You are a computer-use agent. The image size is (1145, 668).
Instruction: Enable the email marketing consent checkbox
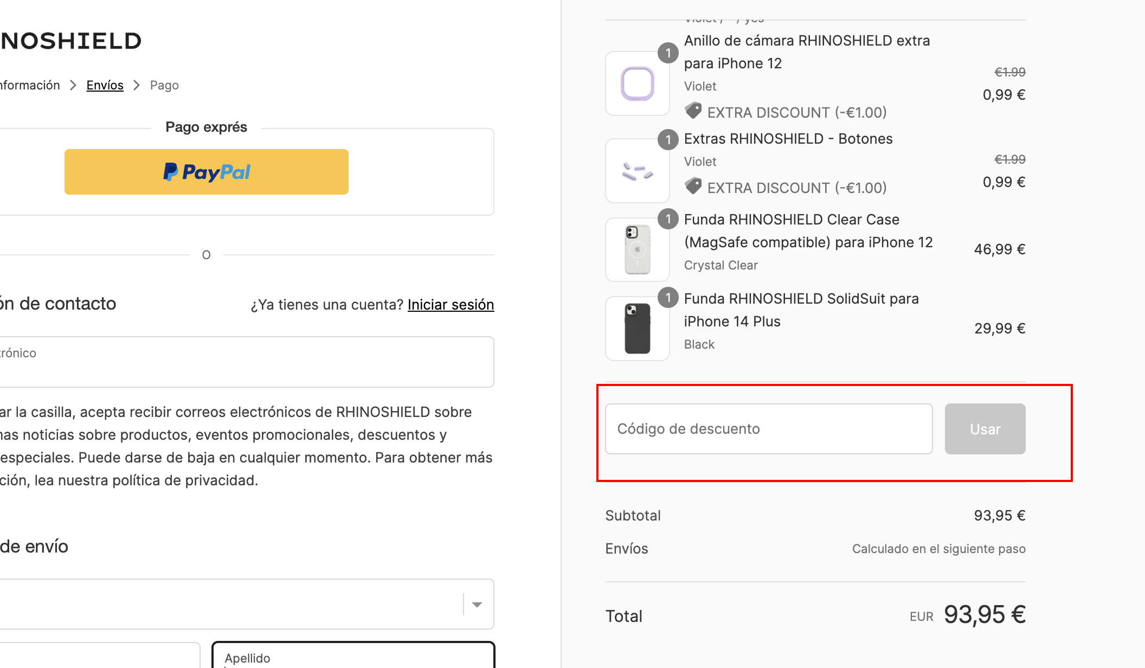(2, 412)
